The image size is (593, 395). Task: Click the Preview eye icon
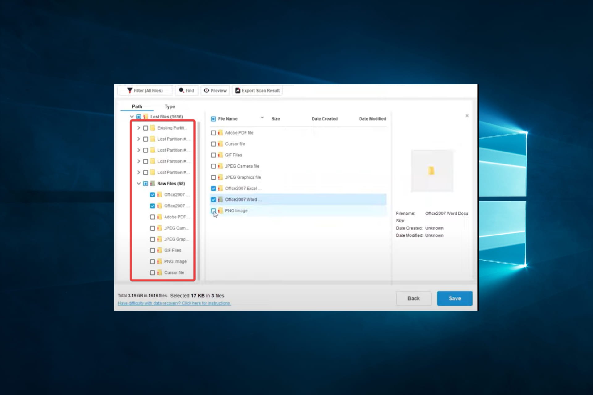point(206,90)
